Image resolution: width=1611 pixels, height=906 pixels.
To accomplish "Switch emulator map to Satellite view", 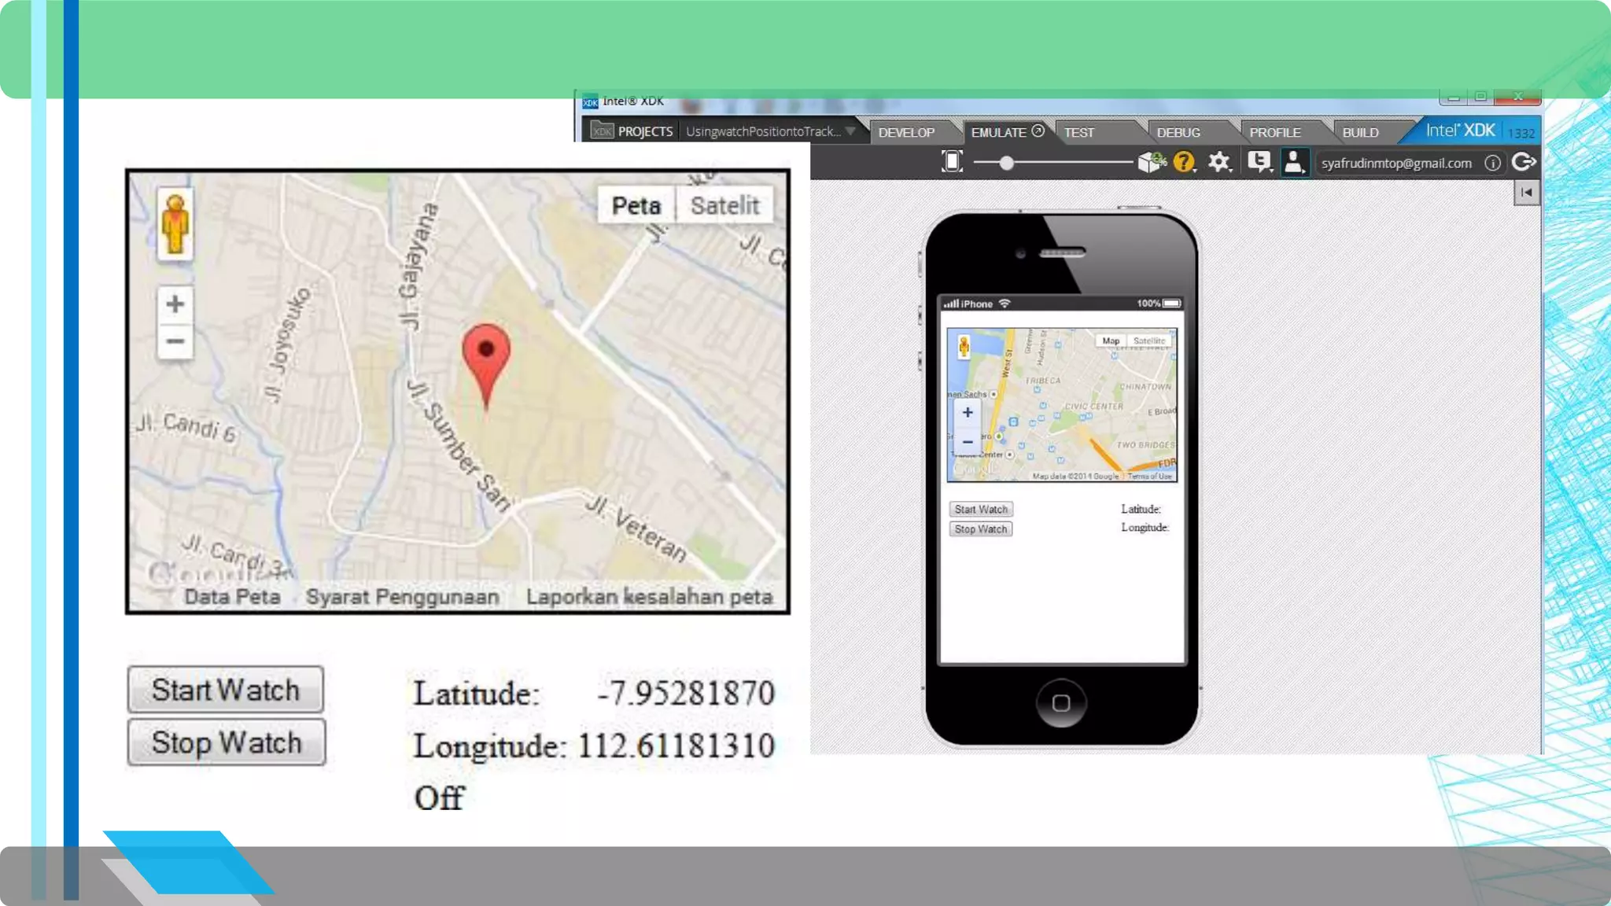I will 1149,341.
